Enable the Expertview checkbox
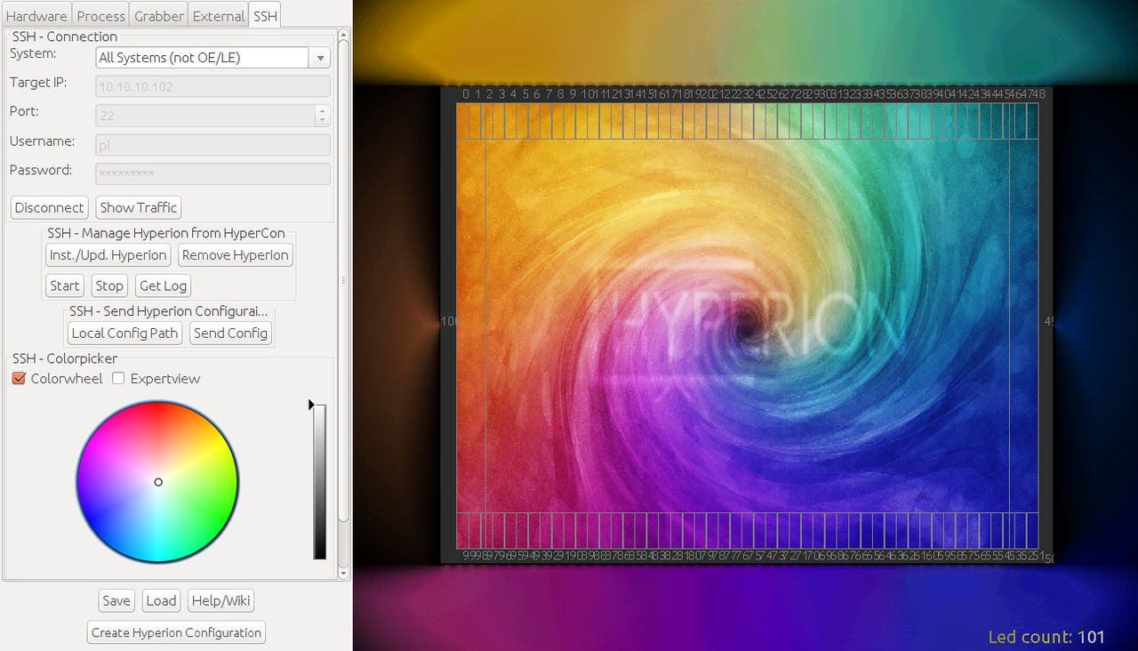Screen dimensions: 1138x651 [118, 379]
